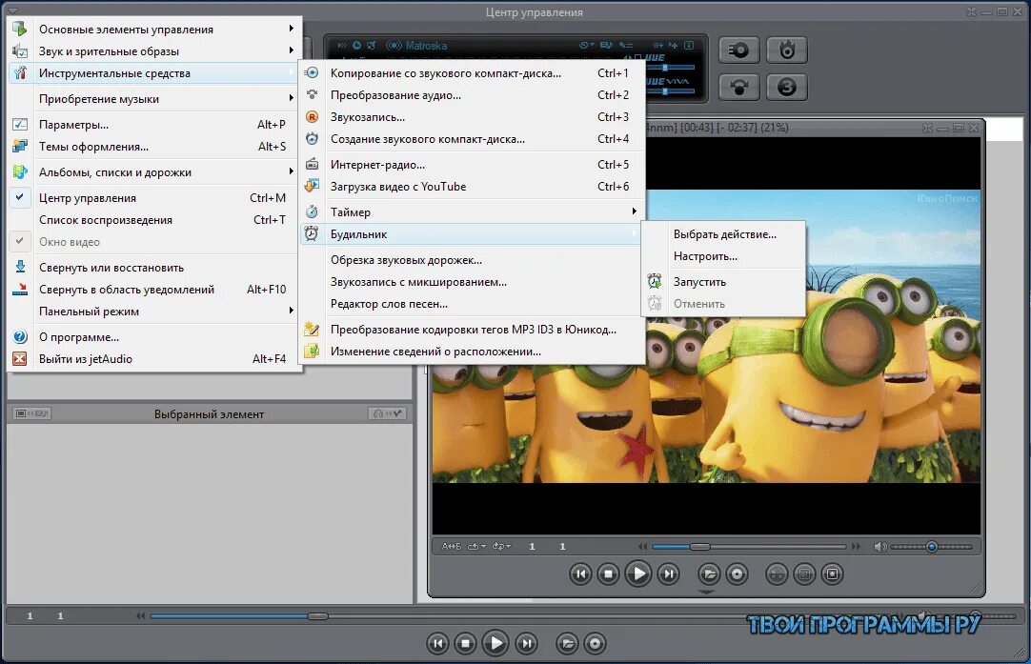Screen dimensions: 1031x664
Task: Select 'Копирование со звукового компакт-диска...' menu entry
Action: tap(472, 73)
